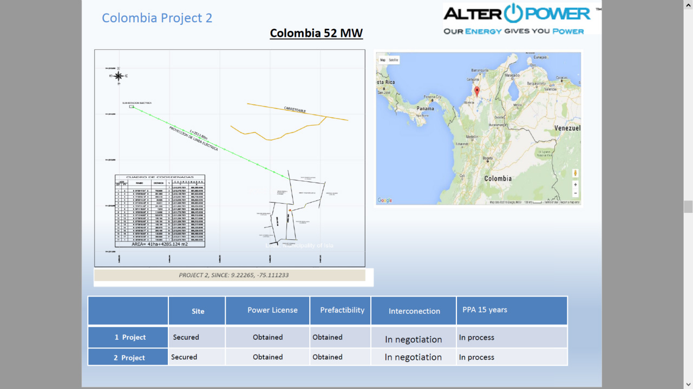Select the Satellite view button on the map
This screenshot has height=389, width=693.
pyautogui.click(x=394, y=60)
